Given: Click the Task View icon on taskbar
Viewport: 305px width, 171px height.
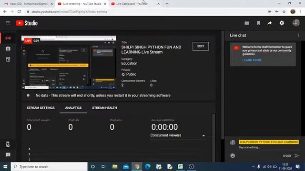Looking at the screenshot, I should tap(103, 167).
